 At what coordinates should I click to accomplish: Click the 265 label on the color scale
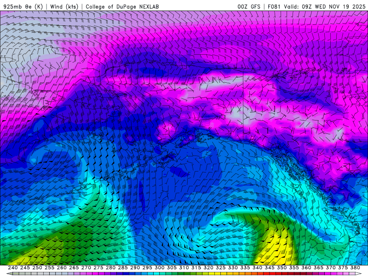pyautogui.click(x=74, y=268)
